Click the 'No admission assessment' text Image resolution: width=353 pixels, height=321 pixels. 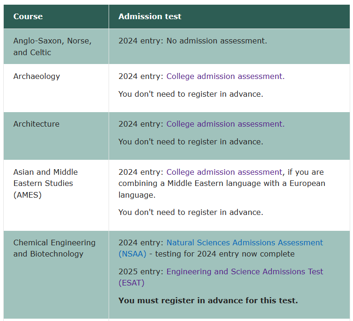(217, 41)
